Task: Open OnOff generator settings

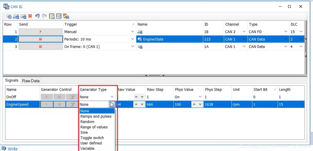Action: pyautogui.click(x=72, y=97)
